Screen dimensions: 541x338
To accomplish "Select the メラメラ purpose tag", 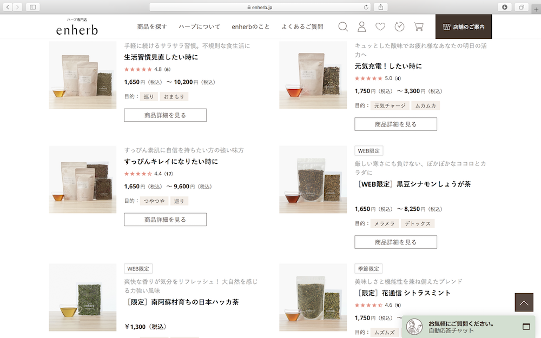I will pyautogui.click(x=385, y=223).
